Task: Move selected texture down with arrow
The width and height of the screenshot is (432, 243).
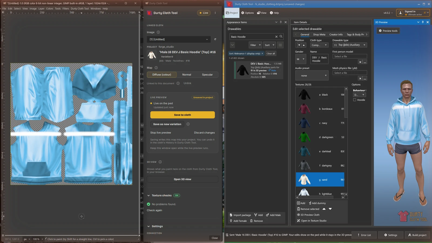Action: [x=330, y=209]
